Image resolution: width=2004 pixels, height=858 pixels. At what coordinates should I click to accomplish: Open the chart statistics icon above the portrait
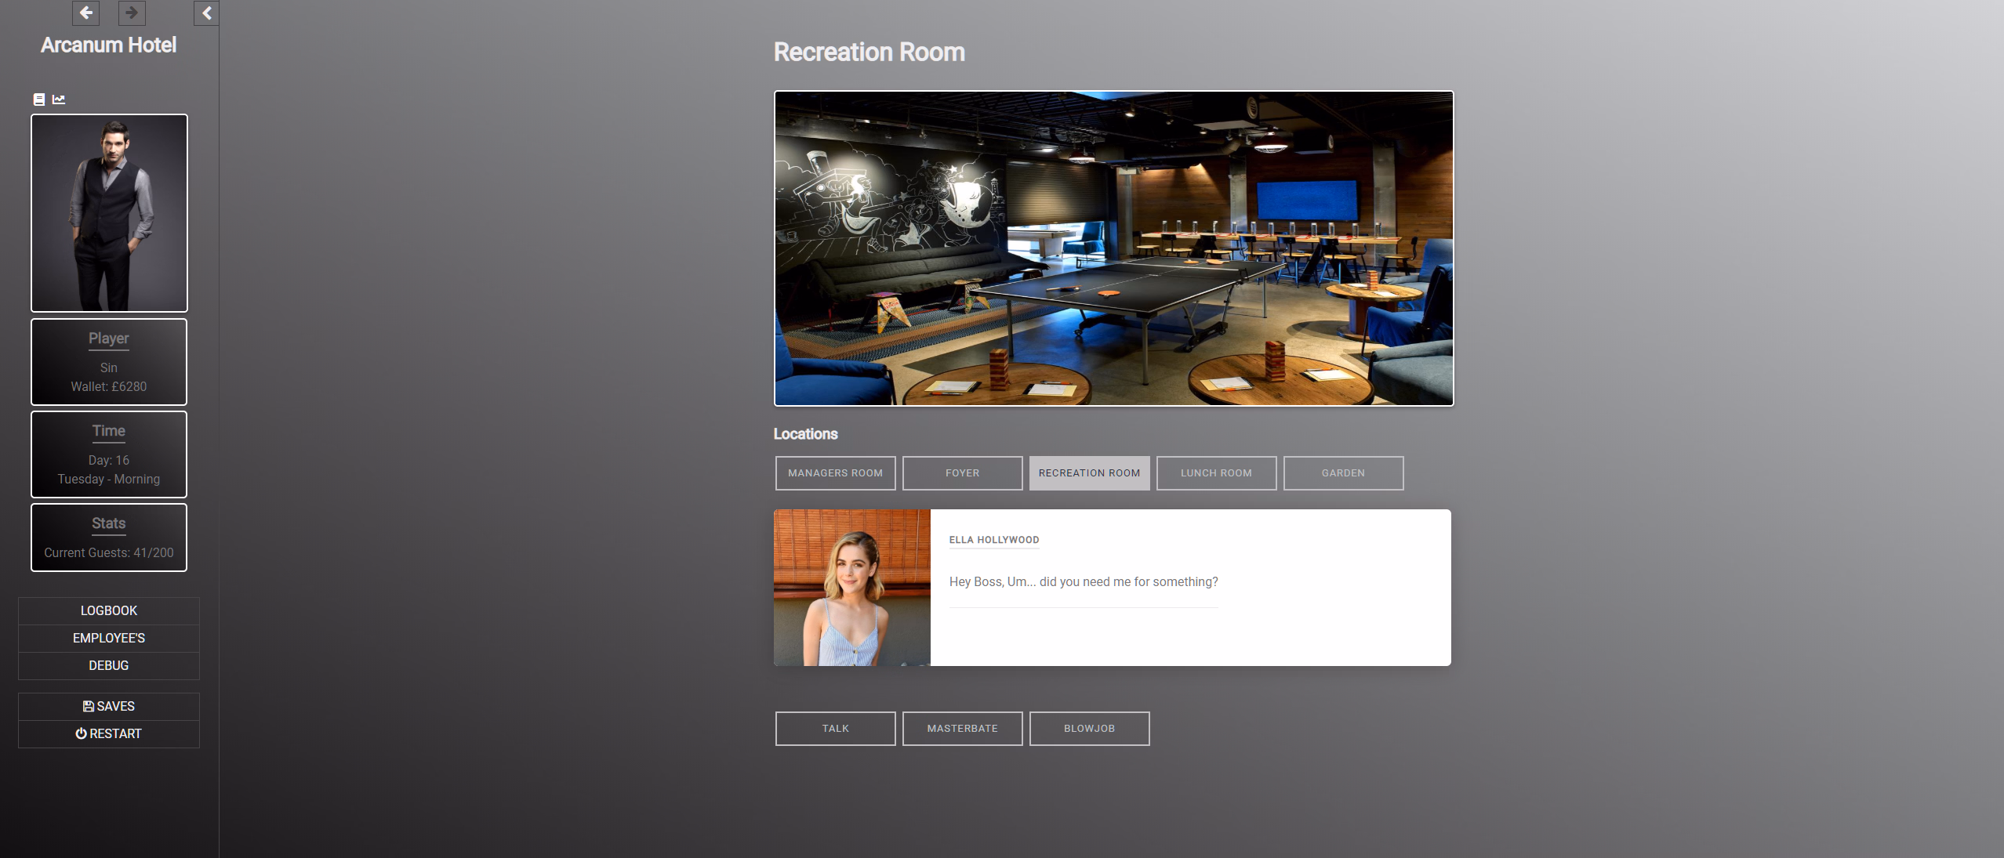coord(59,100)
